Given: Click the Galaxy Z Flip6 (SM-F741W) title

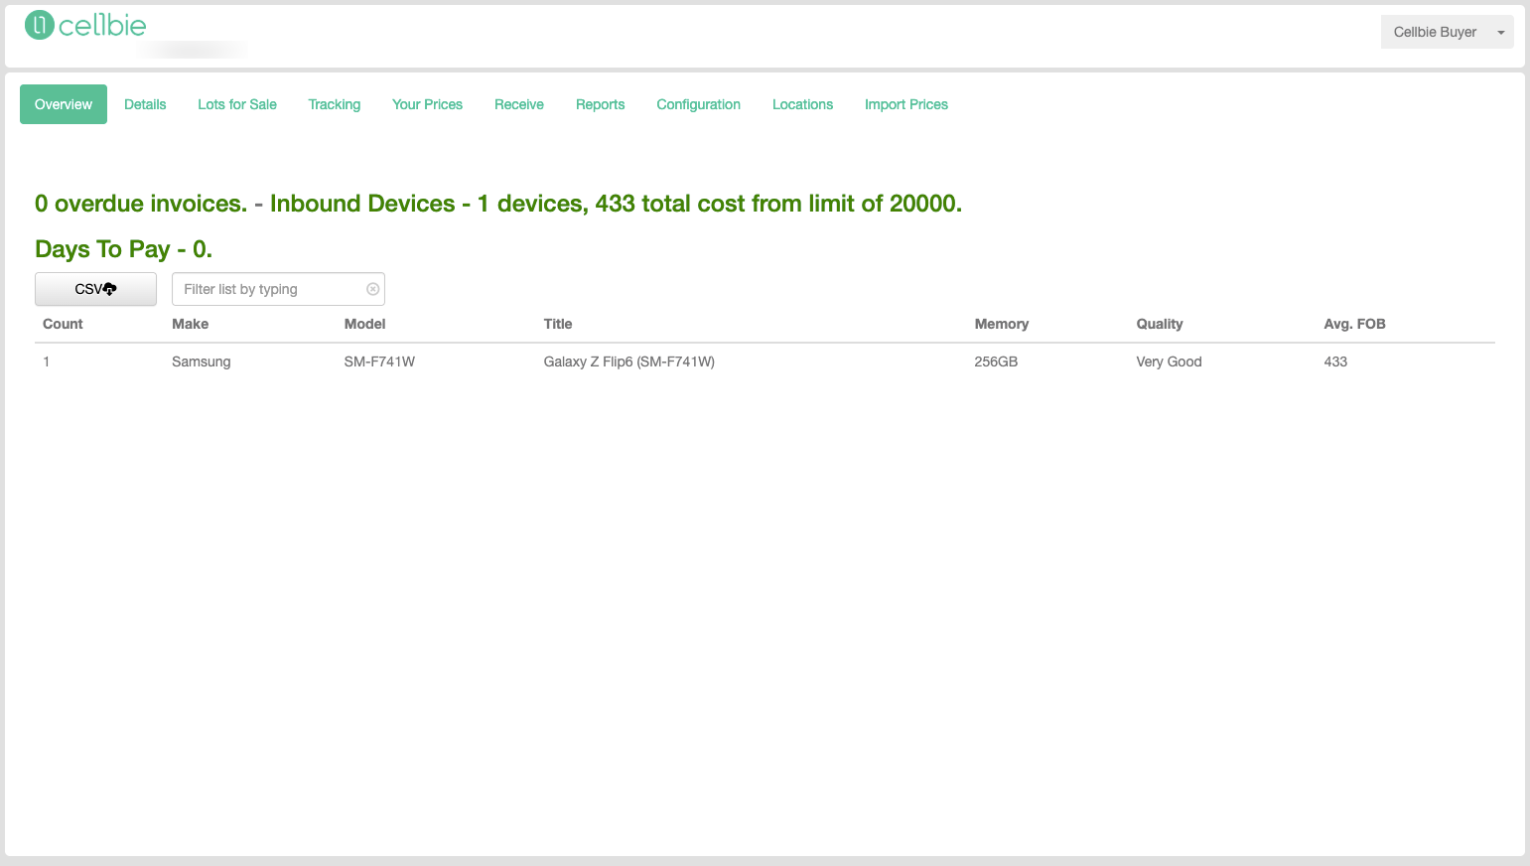Looking at the screenshot, I should pos(629,361).
